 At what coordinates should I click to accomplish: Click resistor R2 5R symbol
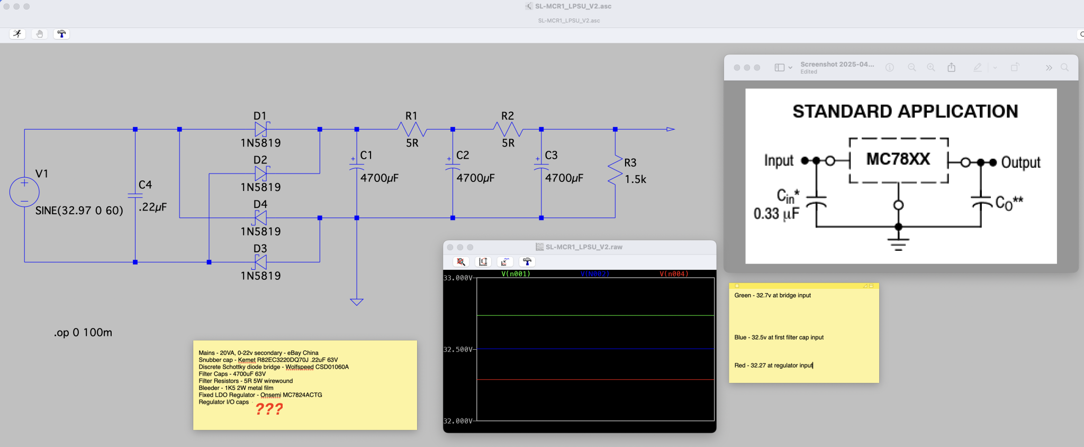(x=508, y=129)
